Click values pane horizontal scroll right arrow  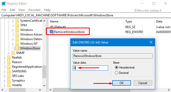coord(169,90)
